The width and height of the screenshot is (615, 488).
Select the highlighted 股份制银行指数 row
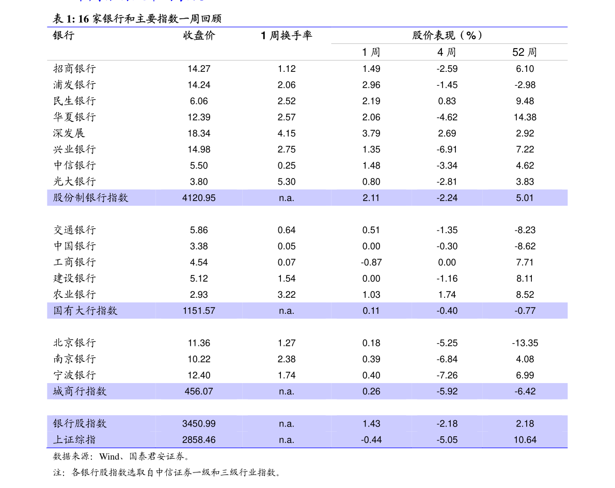[307, 197]
